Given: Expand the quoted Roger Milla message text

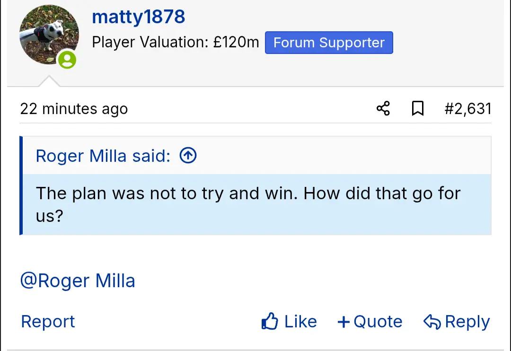Looking at the screenshot, I should click(248, 204).
